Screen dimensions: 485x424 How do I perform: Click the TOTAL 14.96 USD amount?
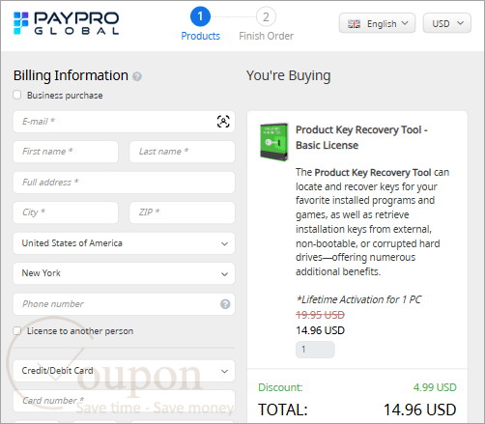tap(419, 410)
